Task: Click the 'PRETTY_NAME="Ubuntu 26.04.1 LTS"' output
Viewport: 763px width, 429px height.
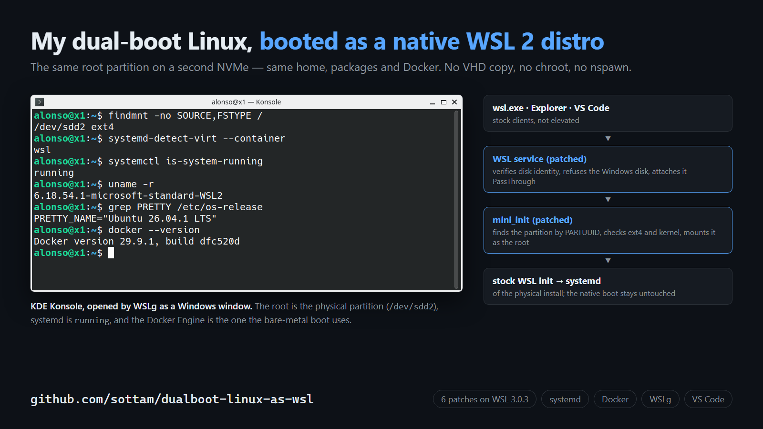Action: pos(125,218)
